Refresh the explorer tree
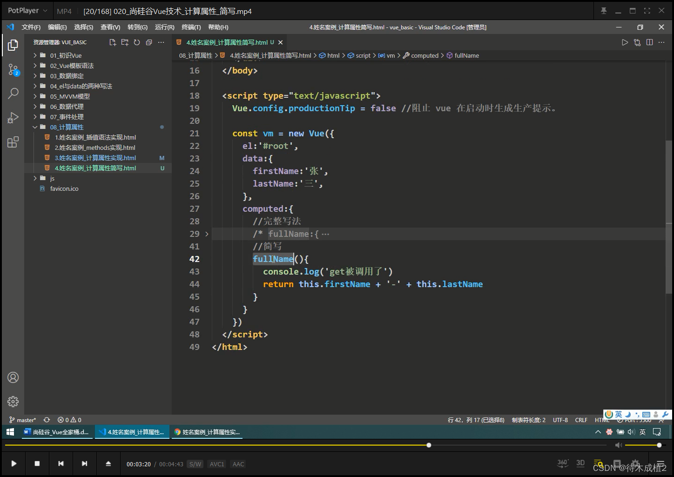674x477 pixels. [x=137, y=42]
